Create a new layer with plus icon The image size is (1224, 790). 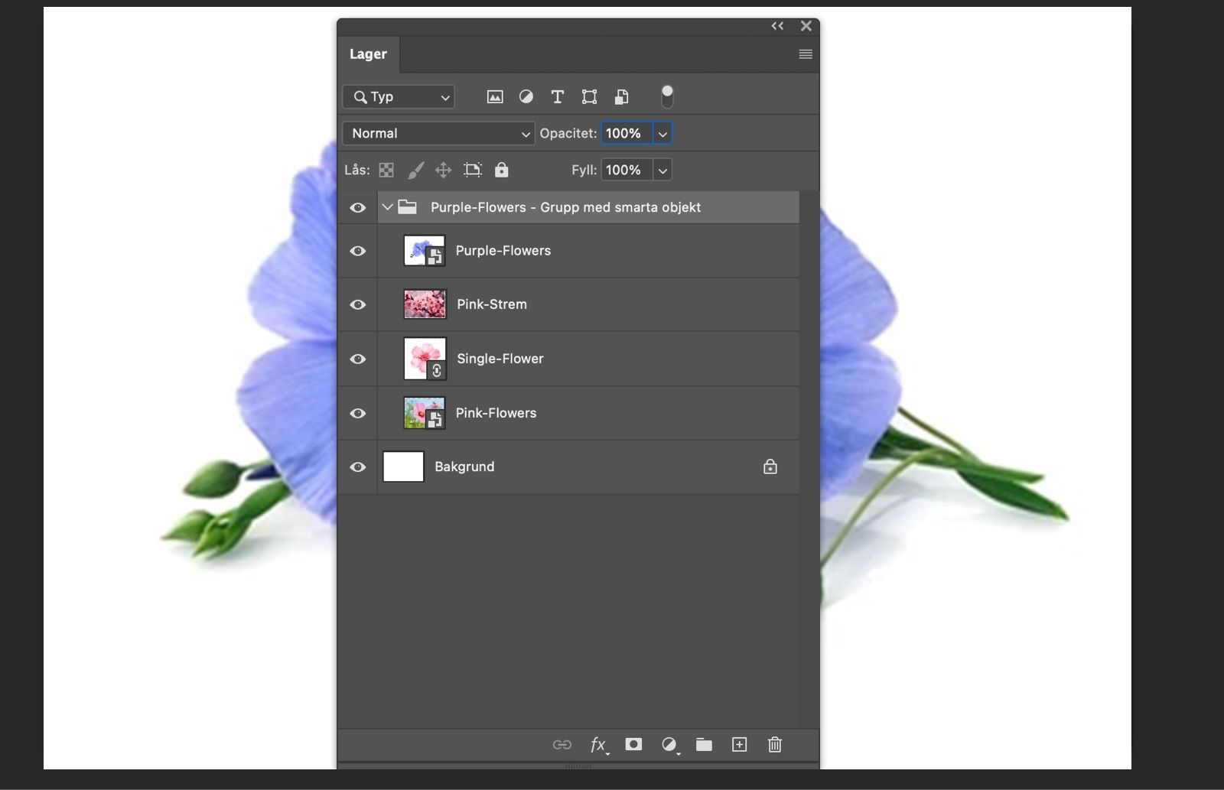[x=739, y=745]
